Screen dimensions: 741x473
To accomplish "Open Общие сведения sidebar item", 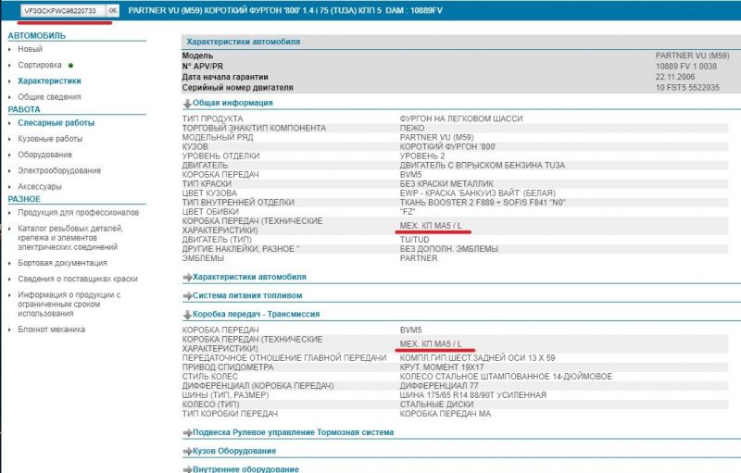I will 49,97.
